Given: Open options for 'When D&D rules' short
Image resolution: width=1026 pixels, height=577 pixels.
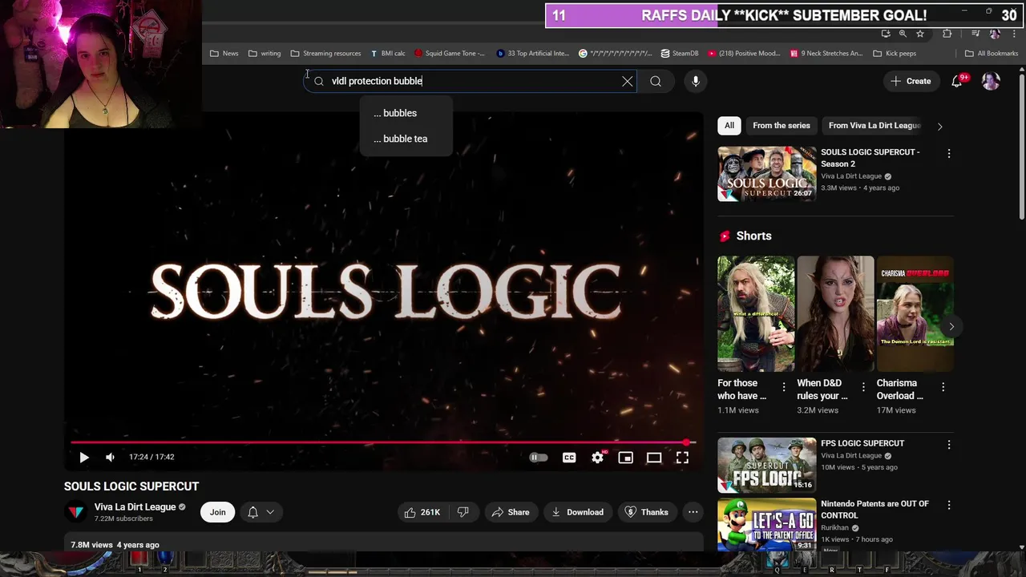Looking at the screenshot, I should click(863, 387).
